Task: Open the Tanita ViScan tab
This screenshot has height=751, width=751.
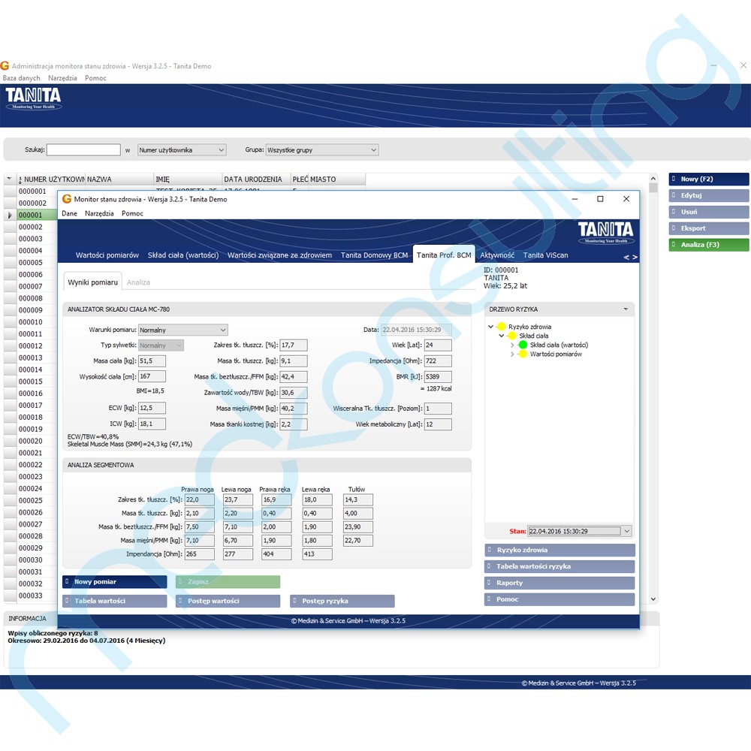Action: pyautogui.click(x=545, y=255)
